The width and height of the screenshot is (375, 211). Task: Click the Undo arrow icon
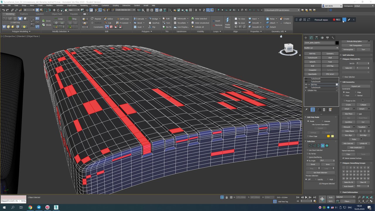point(3,10)
